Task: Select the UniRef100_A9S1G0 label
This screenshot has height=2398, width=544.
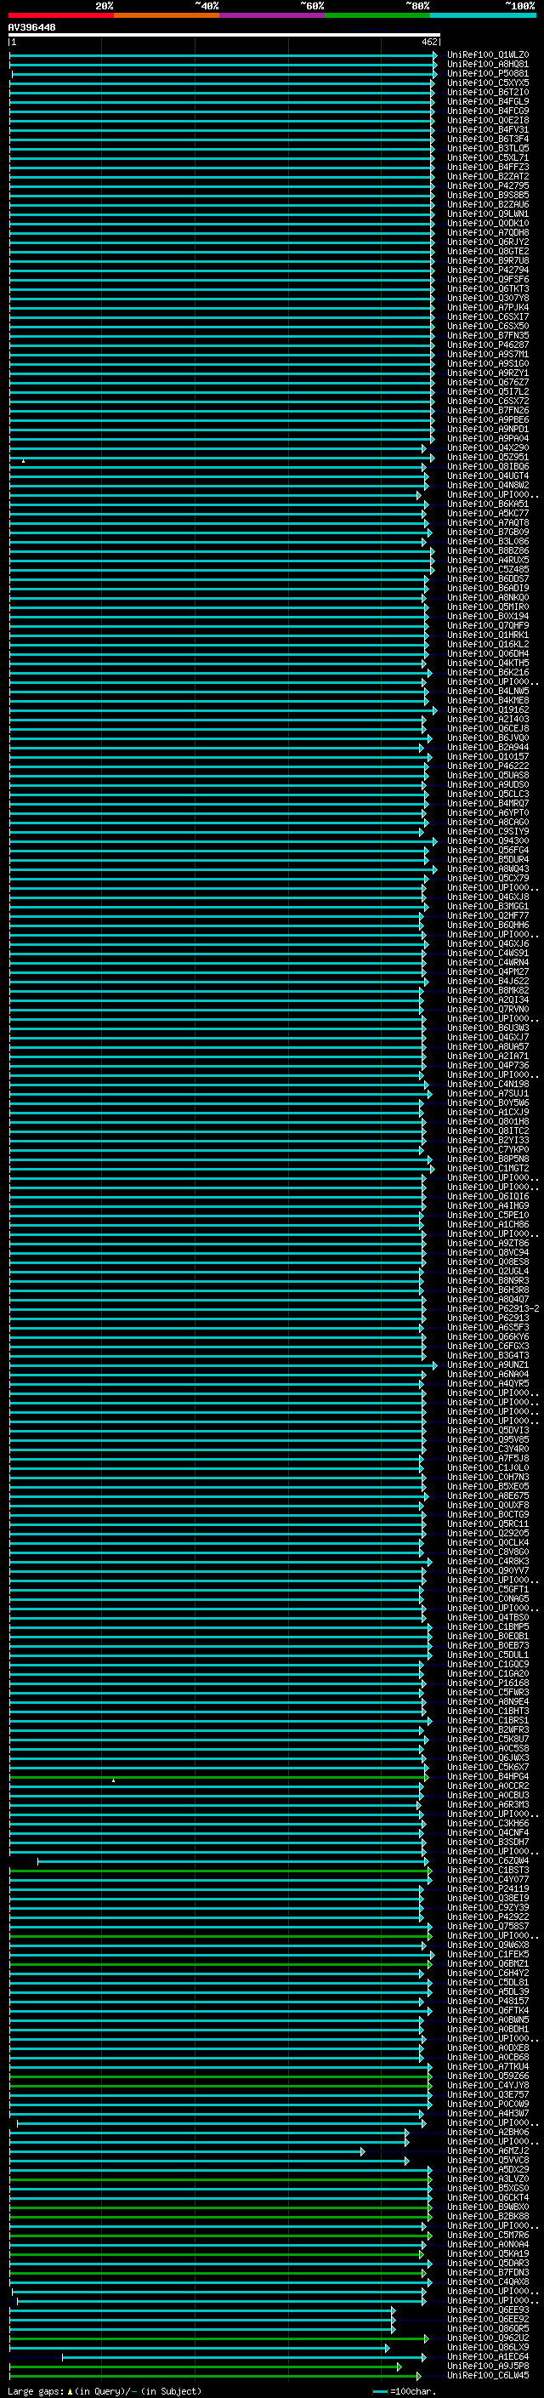Action: tap(488, 364)
